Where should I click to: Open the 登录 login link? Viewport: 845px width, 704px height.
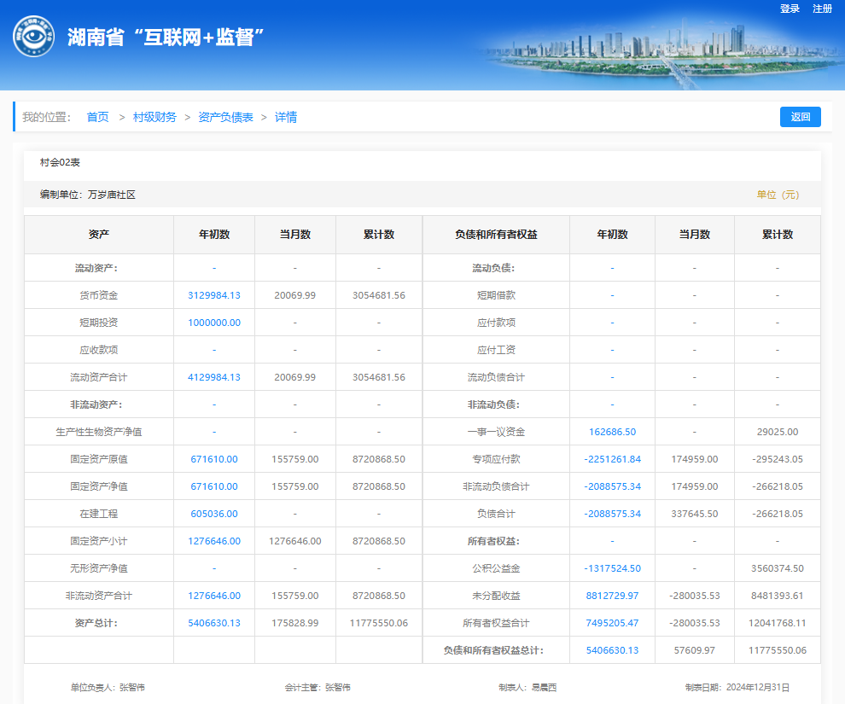790,9
